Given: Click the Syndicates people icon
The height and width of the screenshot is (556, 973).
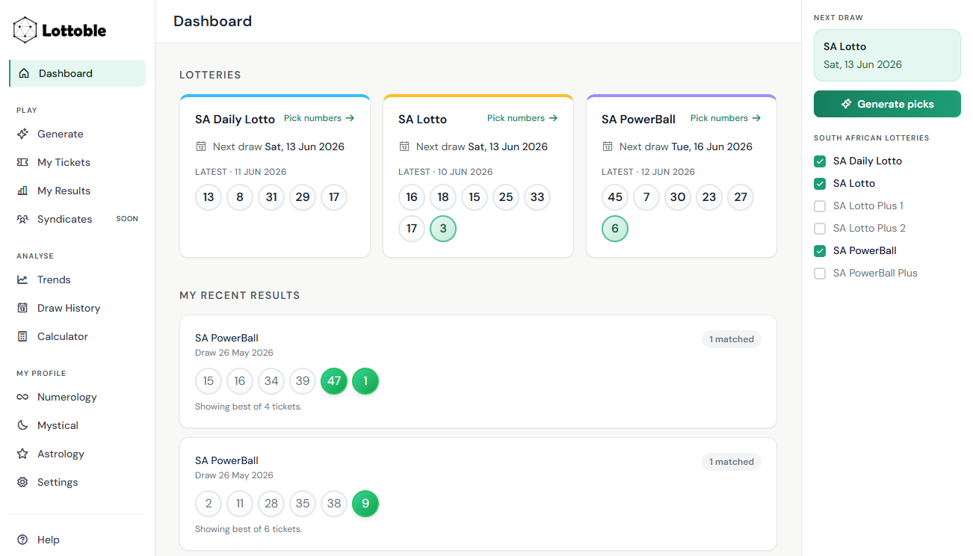Looking at the screenshot, I should click(x=22, y=219).
